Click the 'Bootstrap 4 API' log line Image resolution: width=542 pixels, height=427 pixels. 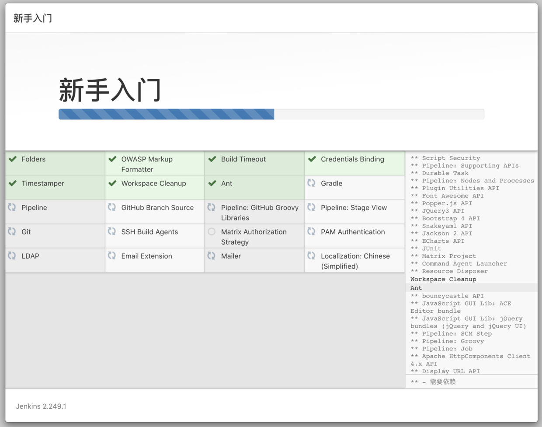pyautogui.click(x=445, y=218)
